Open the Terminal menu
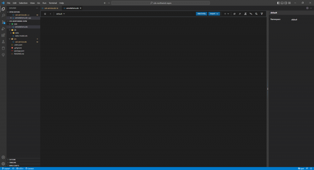 pos(53,3)
